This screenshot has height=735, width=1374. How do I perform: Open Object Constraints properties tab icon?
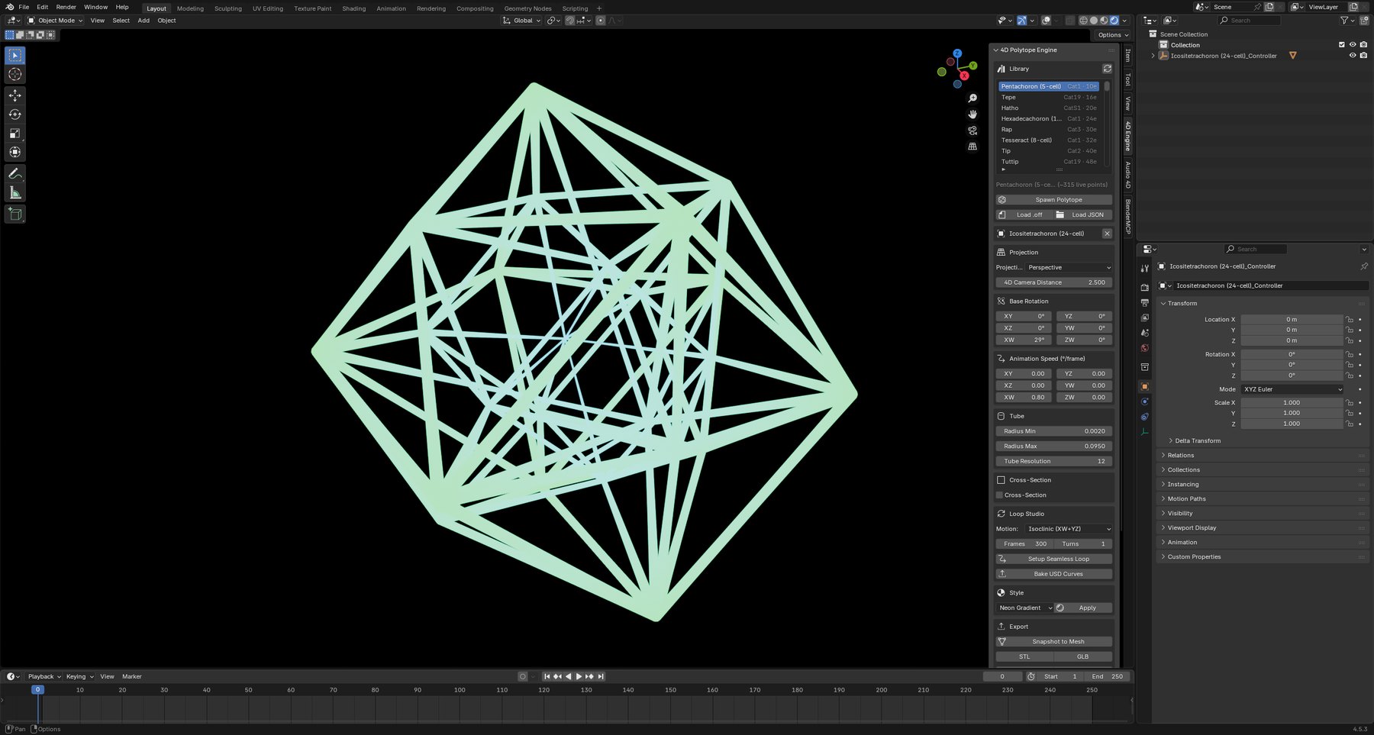click(x=1144, y=417)
